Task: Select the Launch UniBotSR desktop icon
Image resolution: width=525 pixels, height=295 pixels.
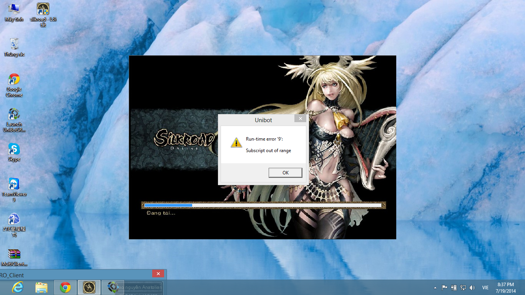Action: (14, 120)
